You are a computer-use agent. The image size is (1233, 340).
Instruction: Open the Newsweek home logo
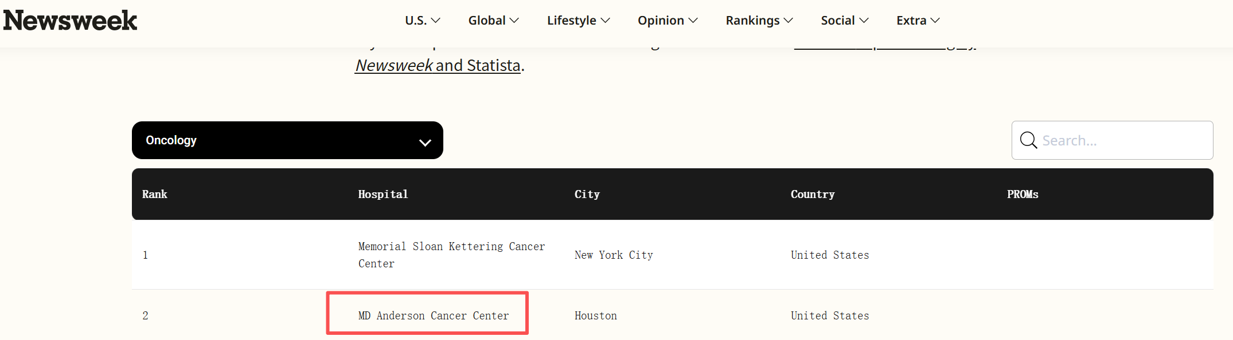coord(70,21)
